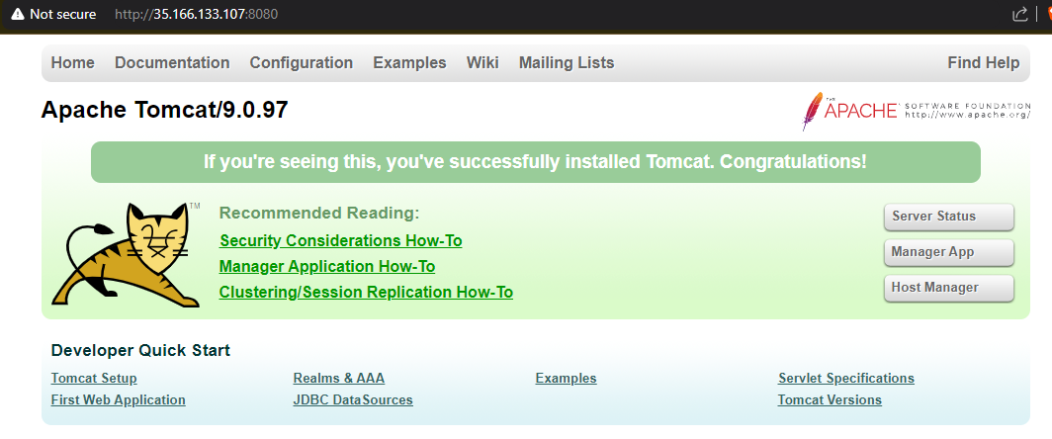Viewport: 1052px width, 439px height.
Task: Open Manager Application How-To link
Action: coord(326,267)
